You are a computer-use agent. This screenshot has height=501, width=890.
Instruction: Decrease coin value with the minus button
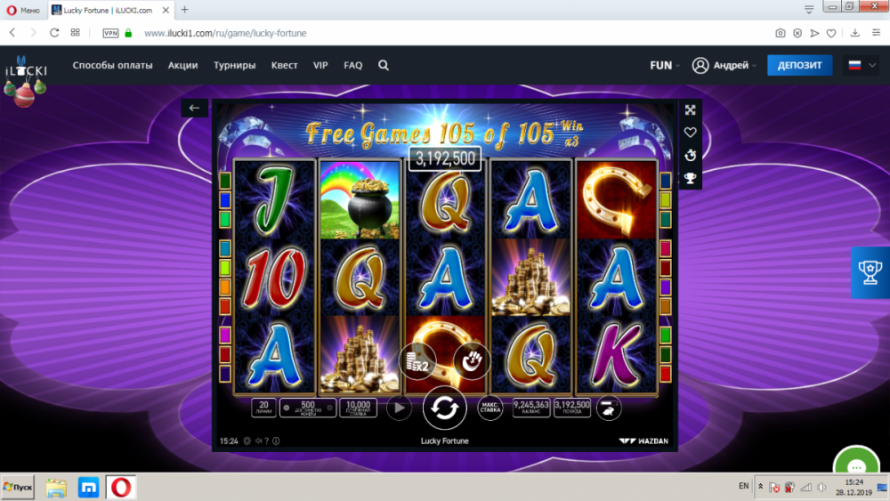point(287,408)
